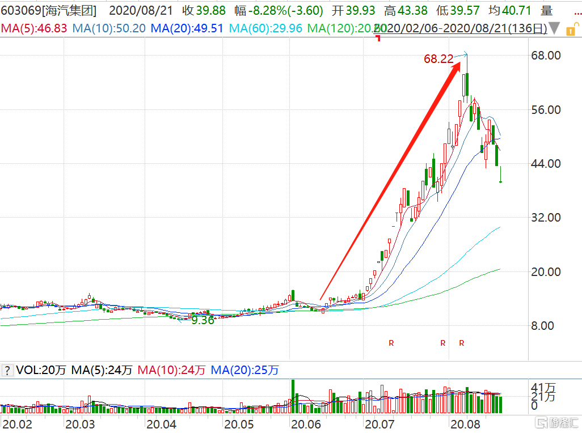
Task: Click the 9.36 lowest price label
Action: pos(203,320)
